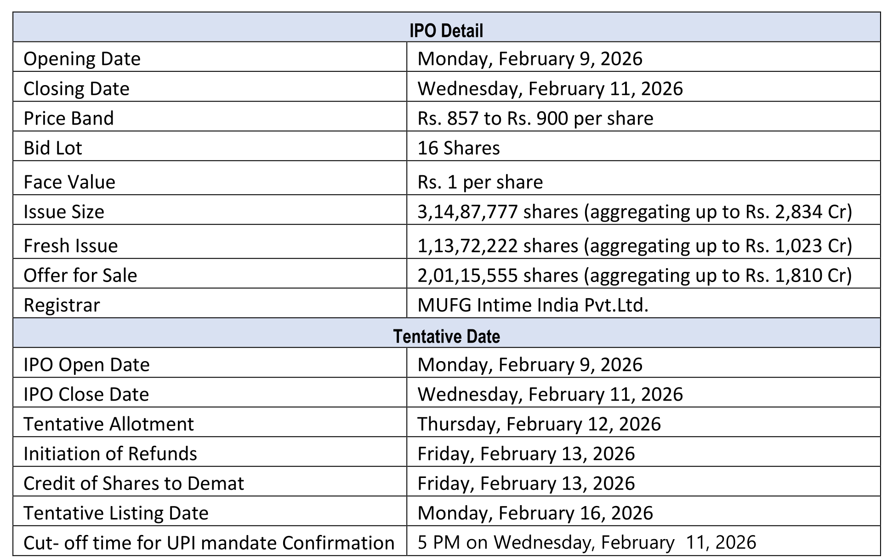893x558 pixels.
Task: Select Rs. 857 to Rs. 900 value
Action: (535, 119)
